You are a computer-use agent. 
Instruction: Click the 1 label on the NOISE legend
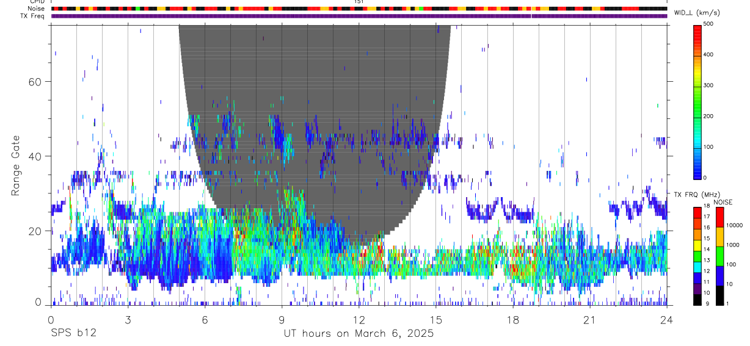(729, 303)
